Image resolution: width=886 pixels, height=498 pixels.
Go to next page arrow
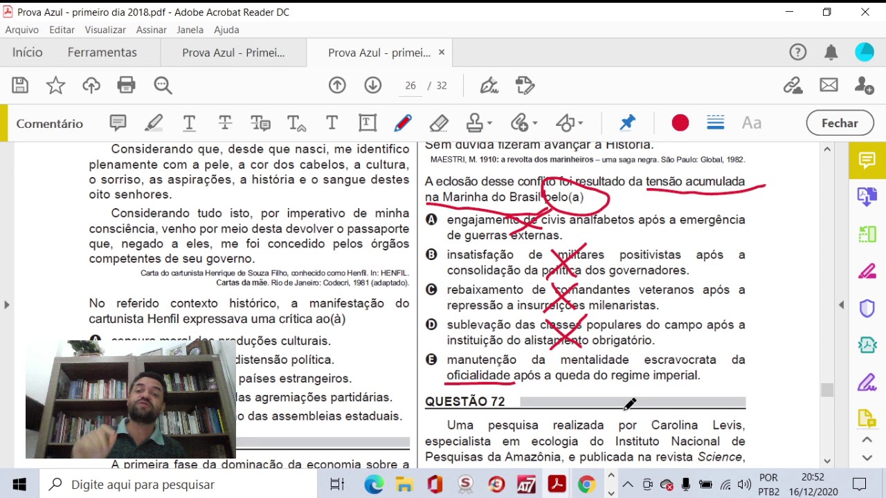click(373, 85)
